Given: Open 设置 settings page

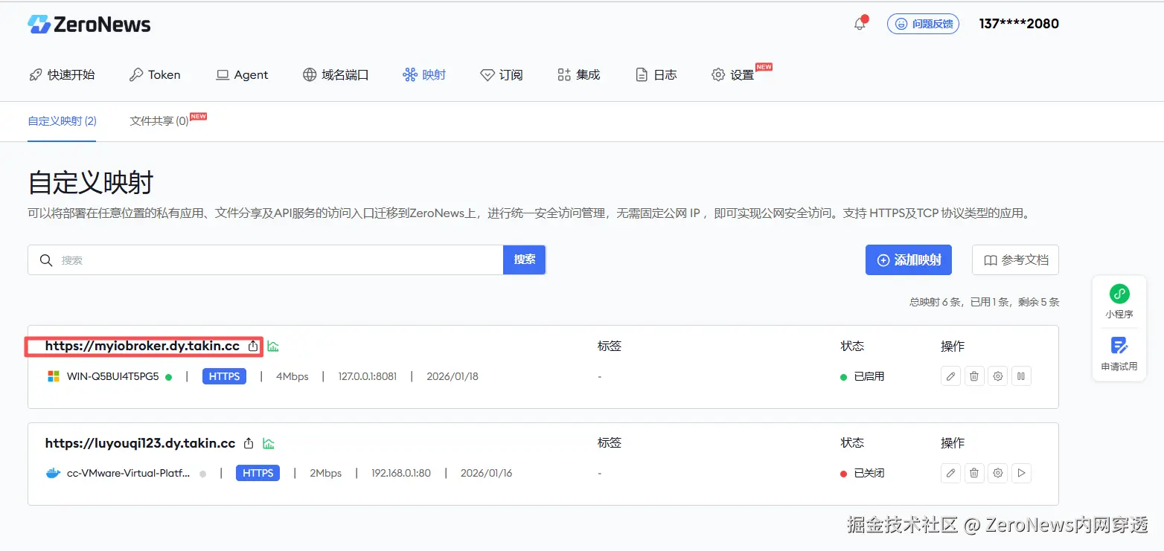Looking at the screenshot, I should [733, 74].
